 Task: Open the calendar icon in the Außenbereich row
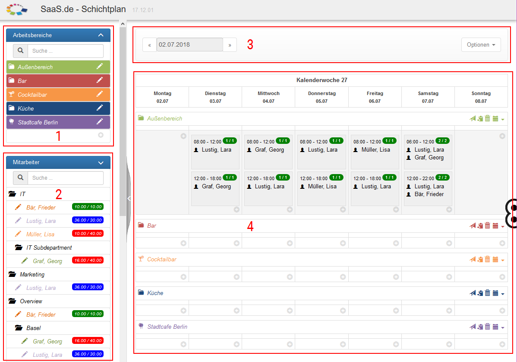pyautogui.click(x=495, y=118)
